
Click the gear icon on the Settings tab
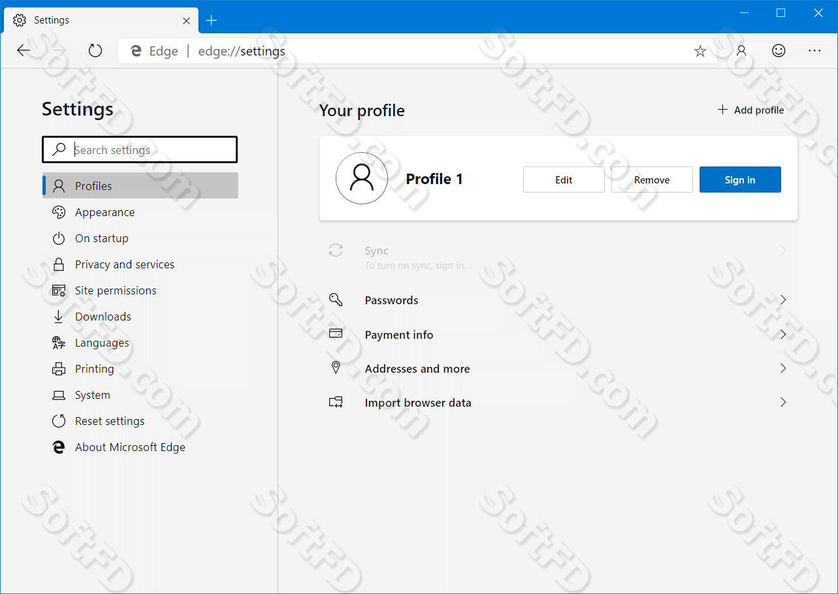(x=20, y=20)
